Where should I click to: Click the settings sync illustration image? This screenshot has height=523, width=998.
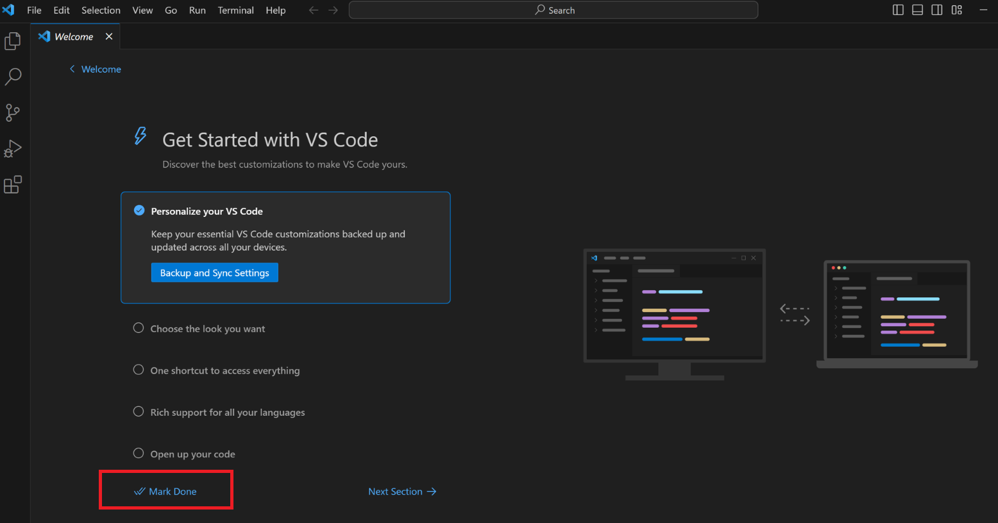click(781, 314)
